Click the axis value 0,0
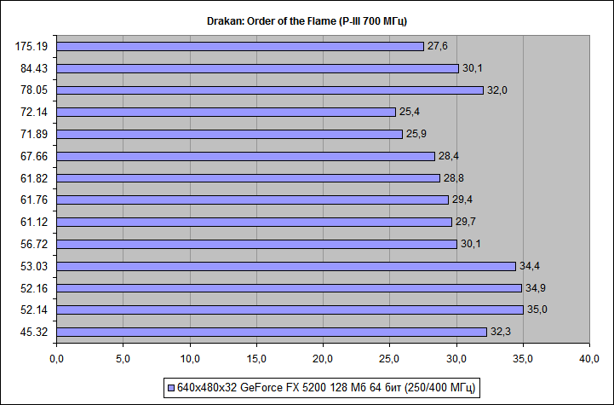 (x=57, y=359)
